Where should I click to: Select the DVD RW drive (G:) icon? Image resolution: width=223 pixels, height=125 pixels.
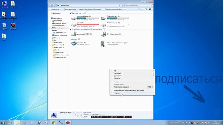pyautogui.click(x=103, y=34)
